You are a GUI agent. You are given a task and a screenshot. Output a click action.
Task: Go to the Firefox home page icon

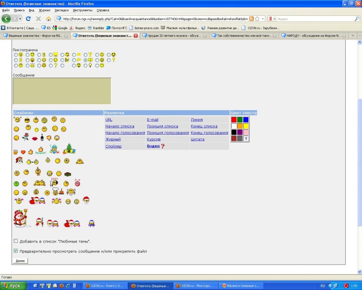coord(48,19)
